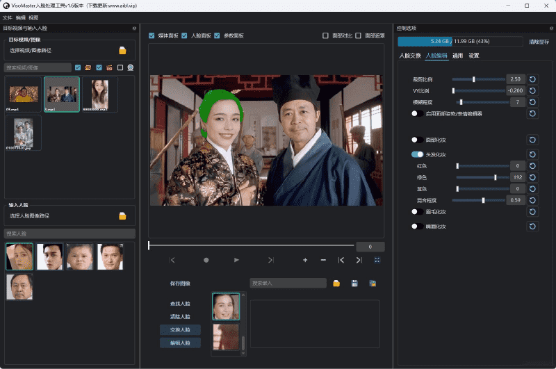The image size is (556, 369).
Task: Open folder icon for 选择人脸图像路径
Action: pos(122,216)
